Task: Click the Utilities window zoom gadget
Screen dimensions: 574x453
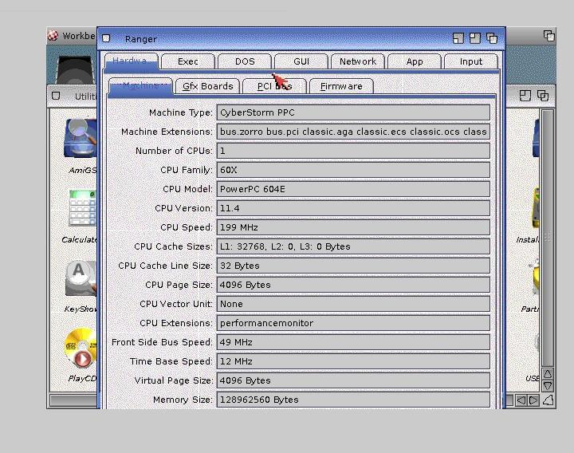Action: click(x=525, y=96)
